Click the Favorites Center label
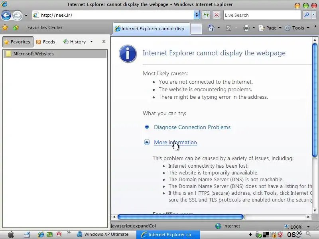 45,27
